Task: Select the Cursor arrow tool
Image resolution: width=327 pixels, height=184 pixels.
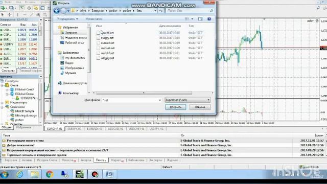Action: click(3, 15)
